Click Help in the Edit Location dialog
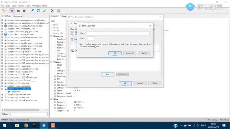Image resolution: width=230 pixels, height=129 pixels. pos(144,53)
